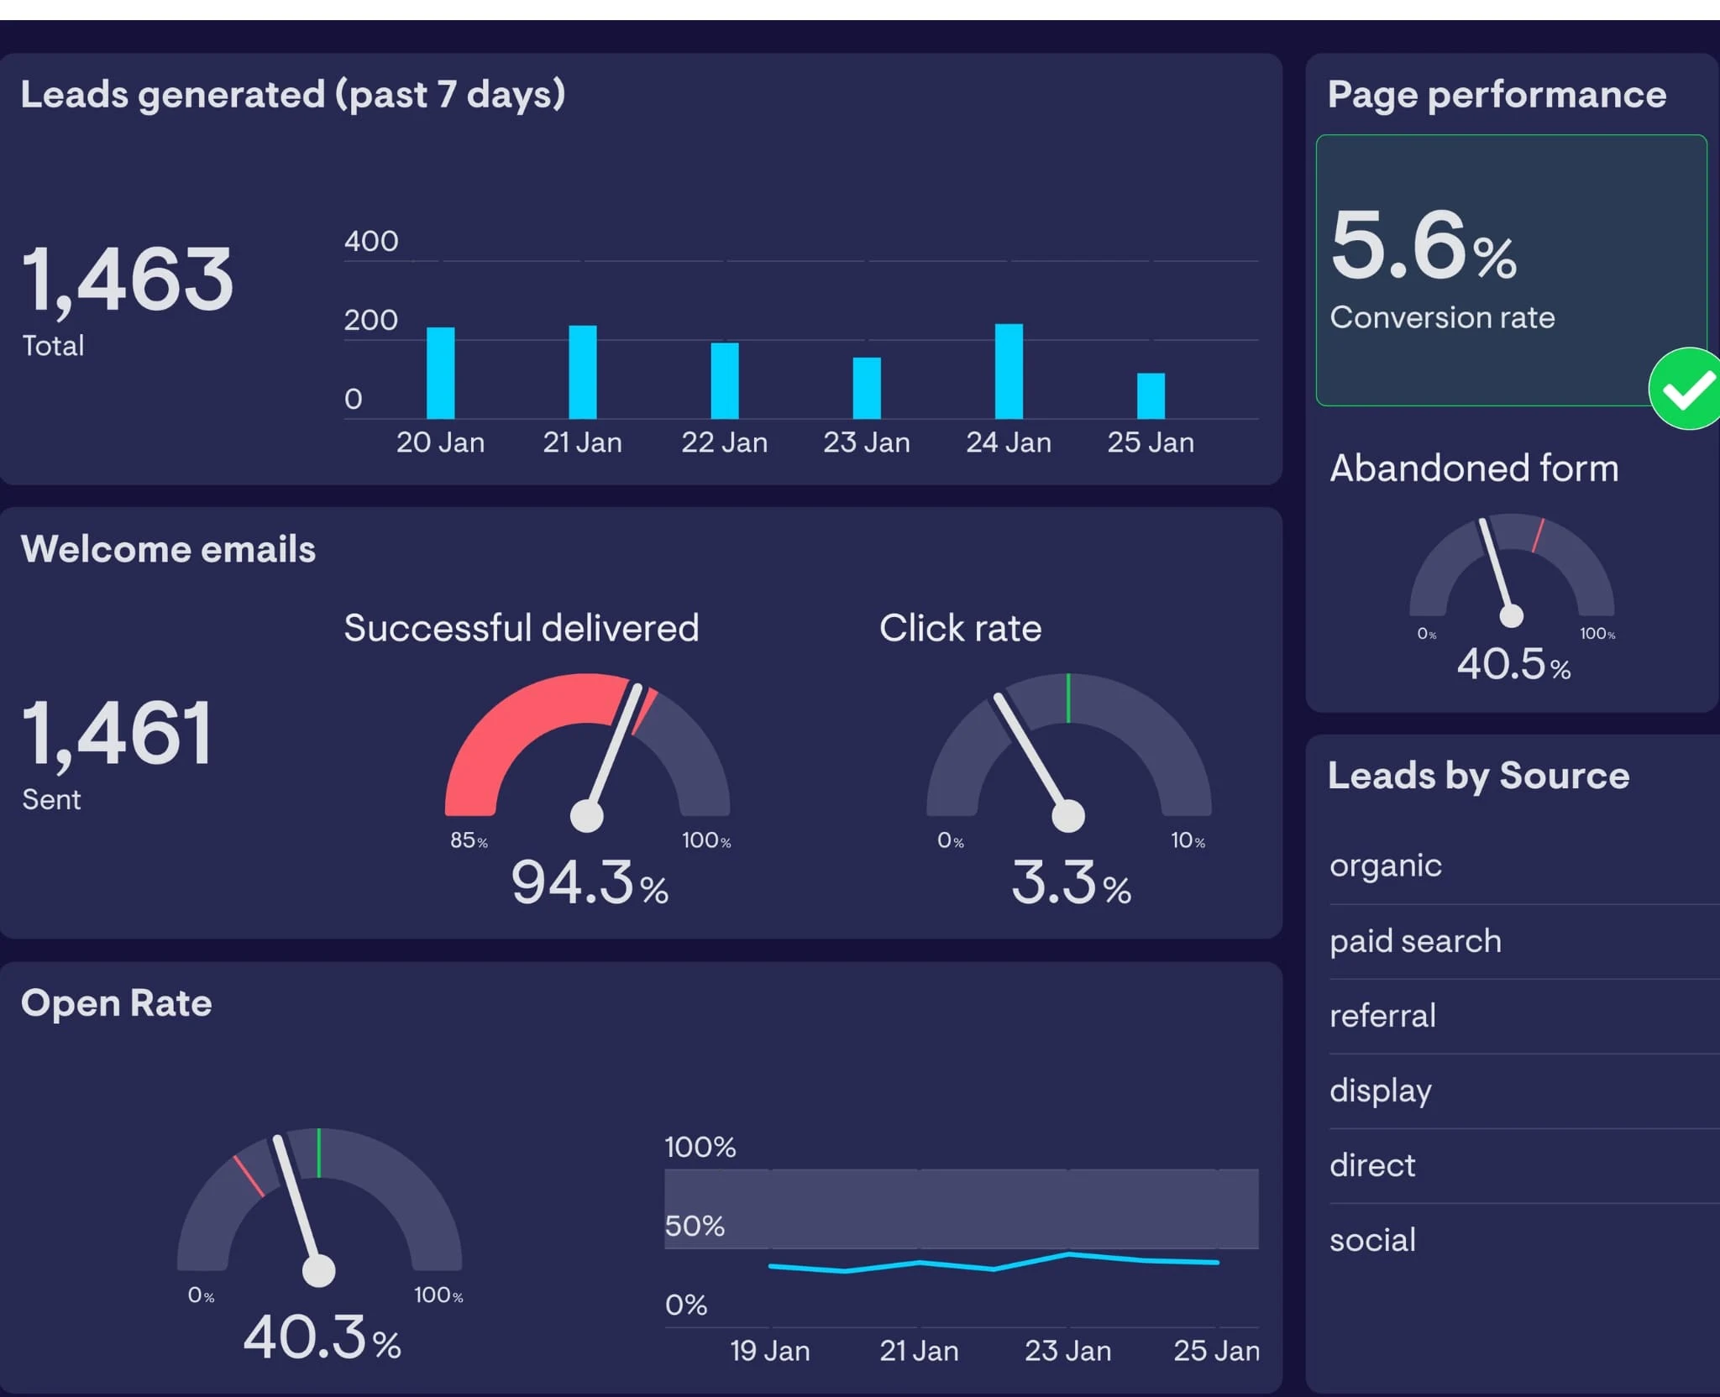
Task: Select the paid search source row
Action: pos(1415,941)
